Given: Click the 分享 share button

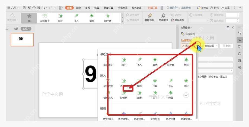Looking at the screenshot, I should point(225,8).
